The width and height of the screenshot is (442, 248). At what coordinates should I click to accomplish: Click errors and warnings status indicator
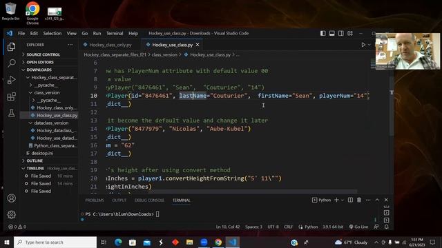point(17,227)
